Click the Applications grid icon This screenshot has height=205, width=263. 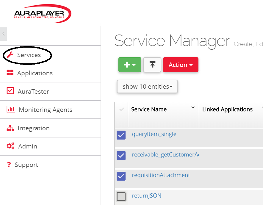10,73
